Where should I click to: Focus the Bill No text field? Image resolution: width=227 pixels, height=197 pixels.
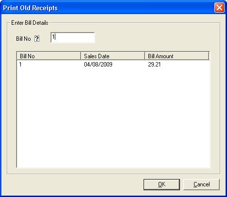tap(73, 37)
